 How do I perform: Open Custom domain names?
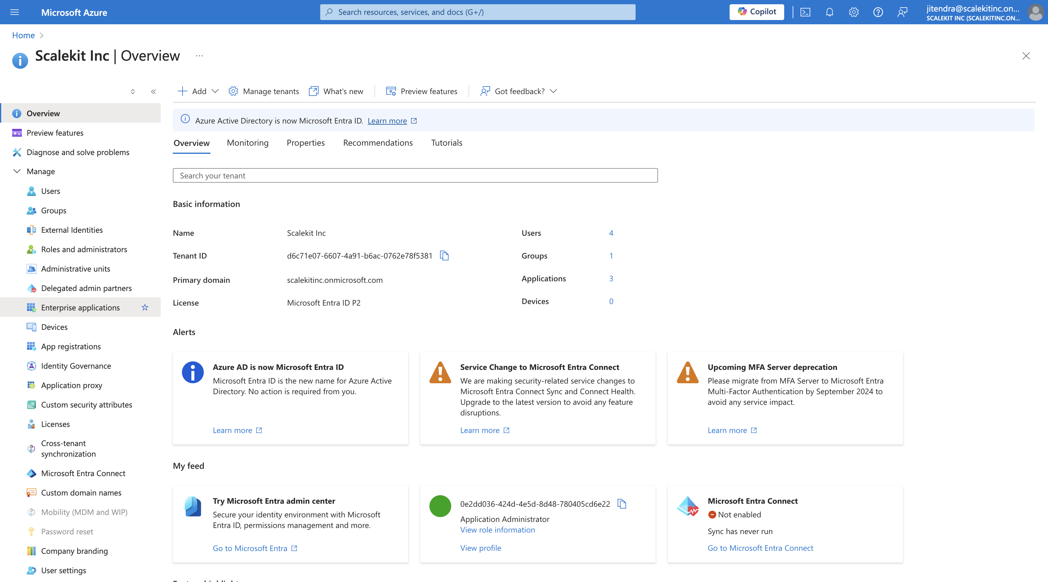coord(81,493)
